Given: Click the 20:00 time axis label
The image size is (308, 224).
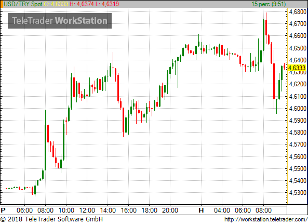Looking at the screenshot, I should 170,210.
